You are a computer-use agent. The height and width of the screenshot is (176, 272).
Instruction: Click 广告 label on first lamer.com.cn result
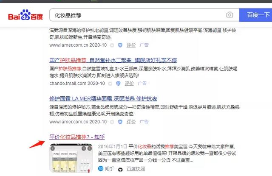[144, 45]
